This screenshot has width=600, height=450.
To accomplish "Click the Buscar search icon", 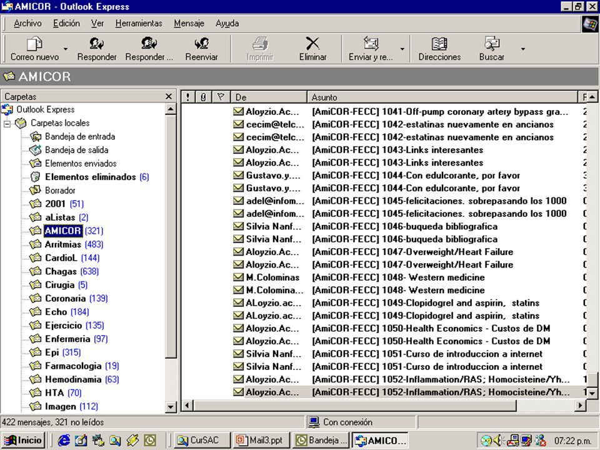I will [x=492, y=44].
